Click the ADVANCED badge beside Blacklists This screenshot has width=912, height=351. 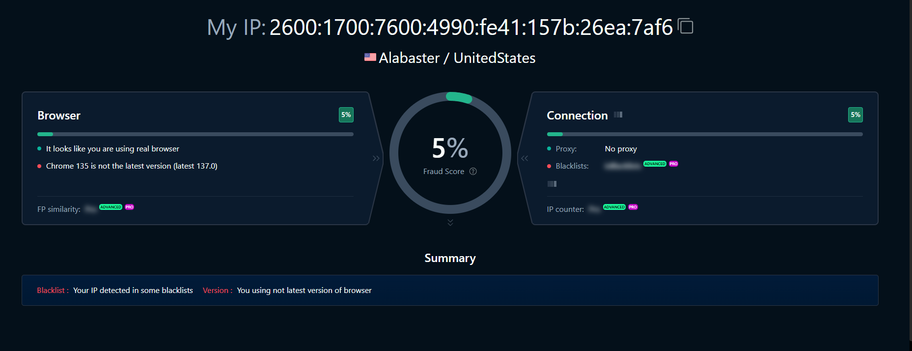click(x=655, y=164)
